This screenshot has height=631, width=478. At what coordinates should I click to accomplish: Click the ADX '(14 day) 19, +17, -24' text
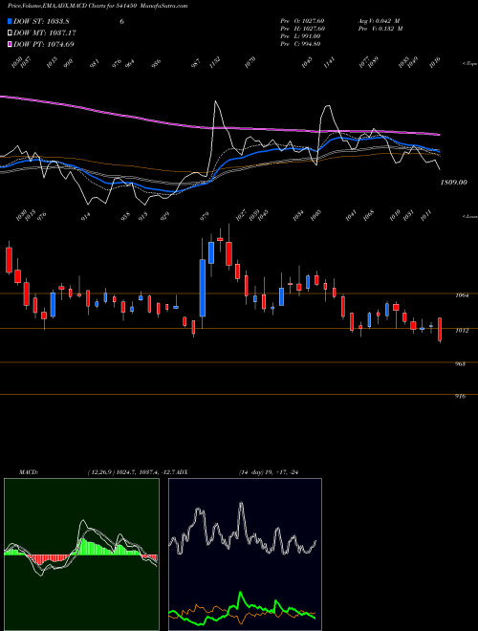pos(269,472)
